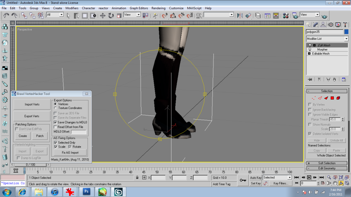This screenshot has width=351, height=197.
Task: Open the Animation menu
Action: tap(119, 8)
